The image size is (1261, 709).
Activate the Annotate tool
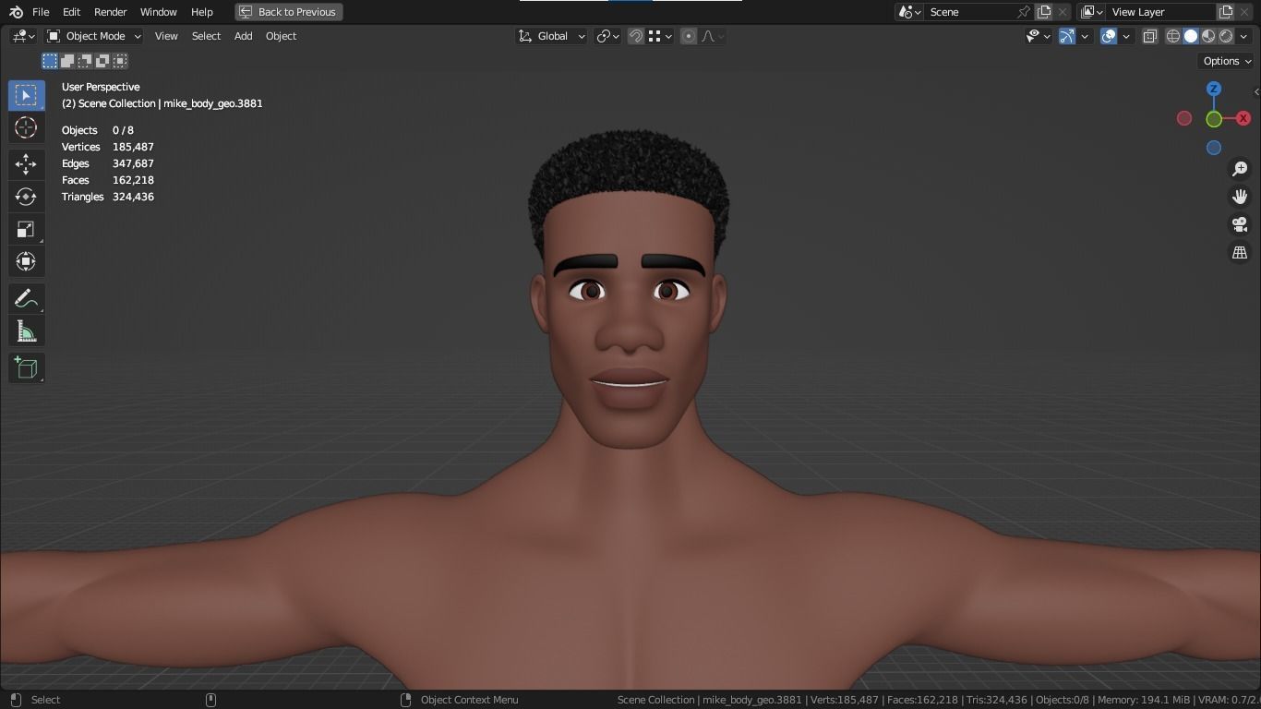pos(26,298)
